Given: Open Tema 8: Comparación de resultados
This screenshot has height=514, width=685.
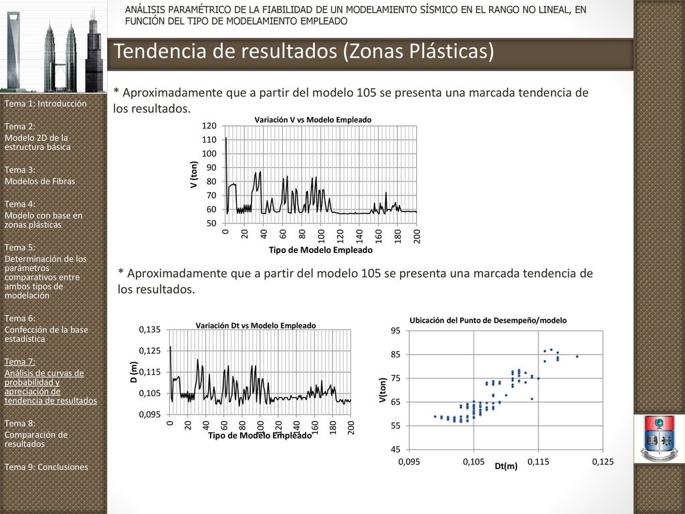Looking at the screenshot, I should click(x=36, y=434).
